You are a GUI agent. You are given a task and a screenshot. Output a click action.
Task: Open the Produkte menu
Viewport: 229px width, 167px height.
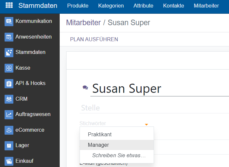(x=77, y=6)
